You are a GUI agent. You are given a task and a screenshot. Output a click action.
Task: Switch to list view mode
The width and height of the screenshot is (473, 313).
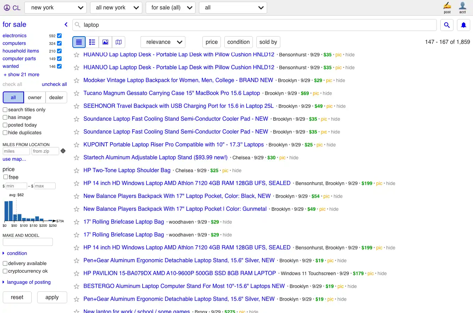pos(79,42)
